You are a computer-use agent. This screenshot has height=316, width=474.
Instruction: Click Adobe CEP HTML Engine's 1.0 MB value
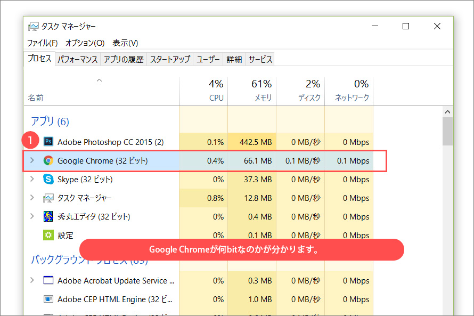pos(260,299)
